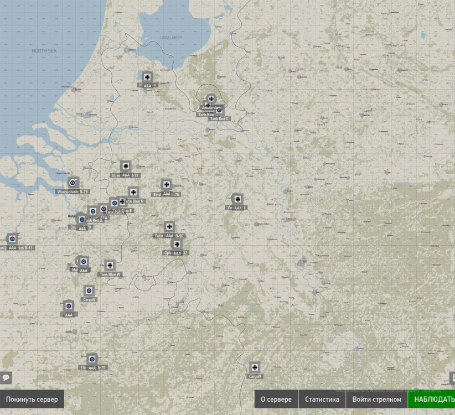Screen dimensions: 455x415
Task: Pick the RAF roundel at the Melsbroek airfield
Action: click(x=84, y=262)
